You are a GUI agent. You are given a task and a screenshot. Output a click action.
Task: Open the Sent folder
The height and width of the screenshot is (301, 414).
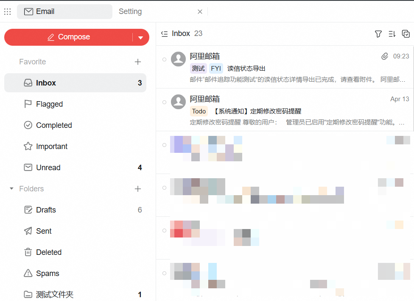click(x=75, y=231)
